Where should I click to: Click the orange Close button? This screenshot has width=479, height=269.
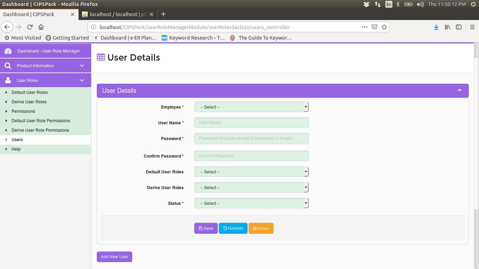click(261, 228)
